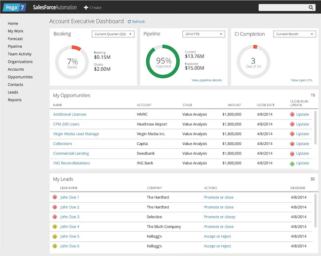The image size is (321, 256).
Task: Click yellow urgency icon beside John Doe 5
Action: tap(55, 236)
